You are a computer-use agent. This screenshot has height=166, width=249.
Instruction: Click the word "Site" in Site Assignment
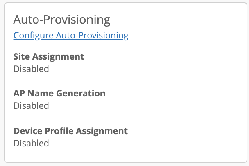tap(21, 56)
